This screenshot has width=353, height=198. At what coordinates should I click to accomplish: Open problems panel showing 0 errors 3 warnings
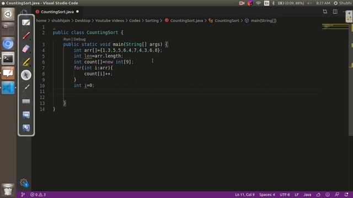[38, 195]
